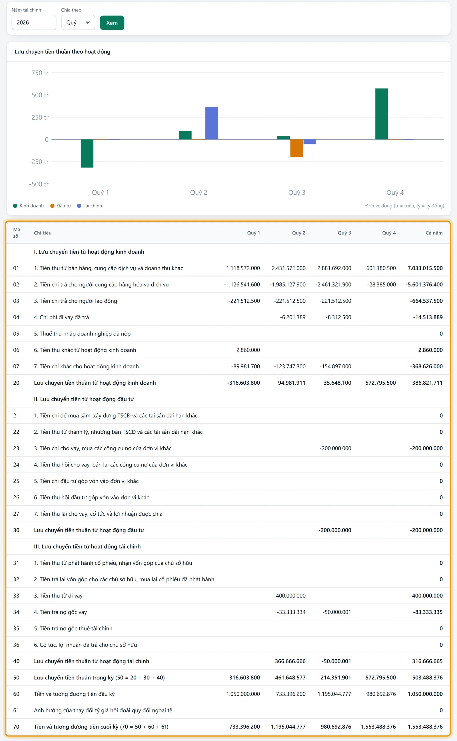Click '3. Tiền thu từ đi vay' row
This screenshot has width=457, height=741.
[x=228, y=596]
